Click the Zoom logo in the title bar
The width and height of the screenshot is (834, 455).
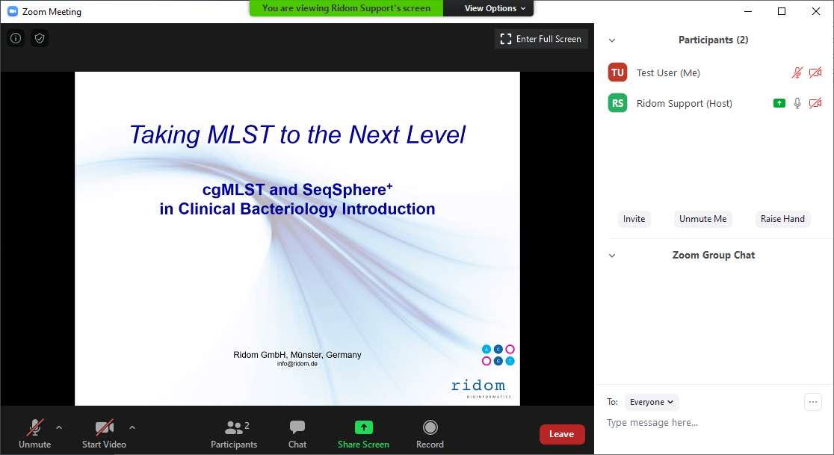click(13, 11)
